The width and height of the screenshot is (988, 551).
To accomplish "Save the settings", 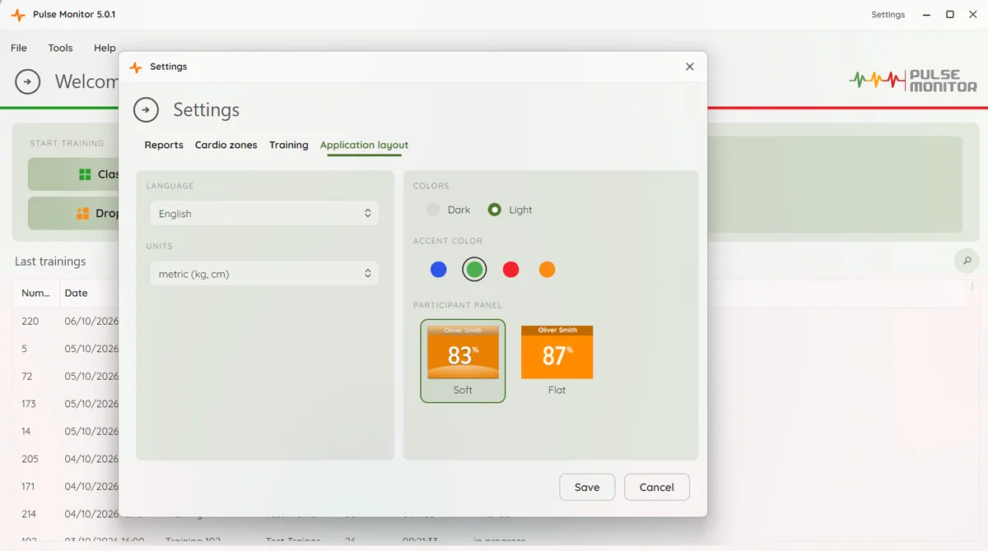I will 587,487.
